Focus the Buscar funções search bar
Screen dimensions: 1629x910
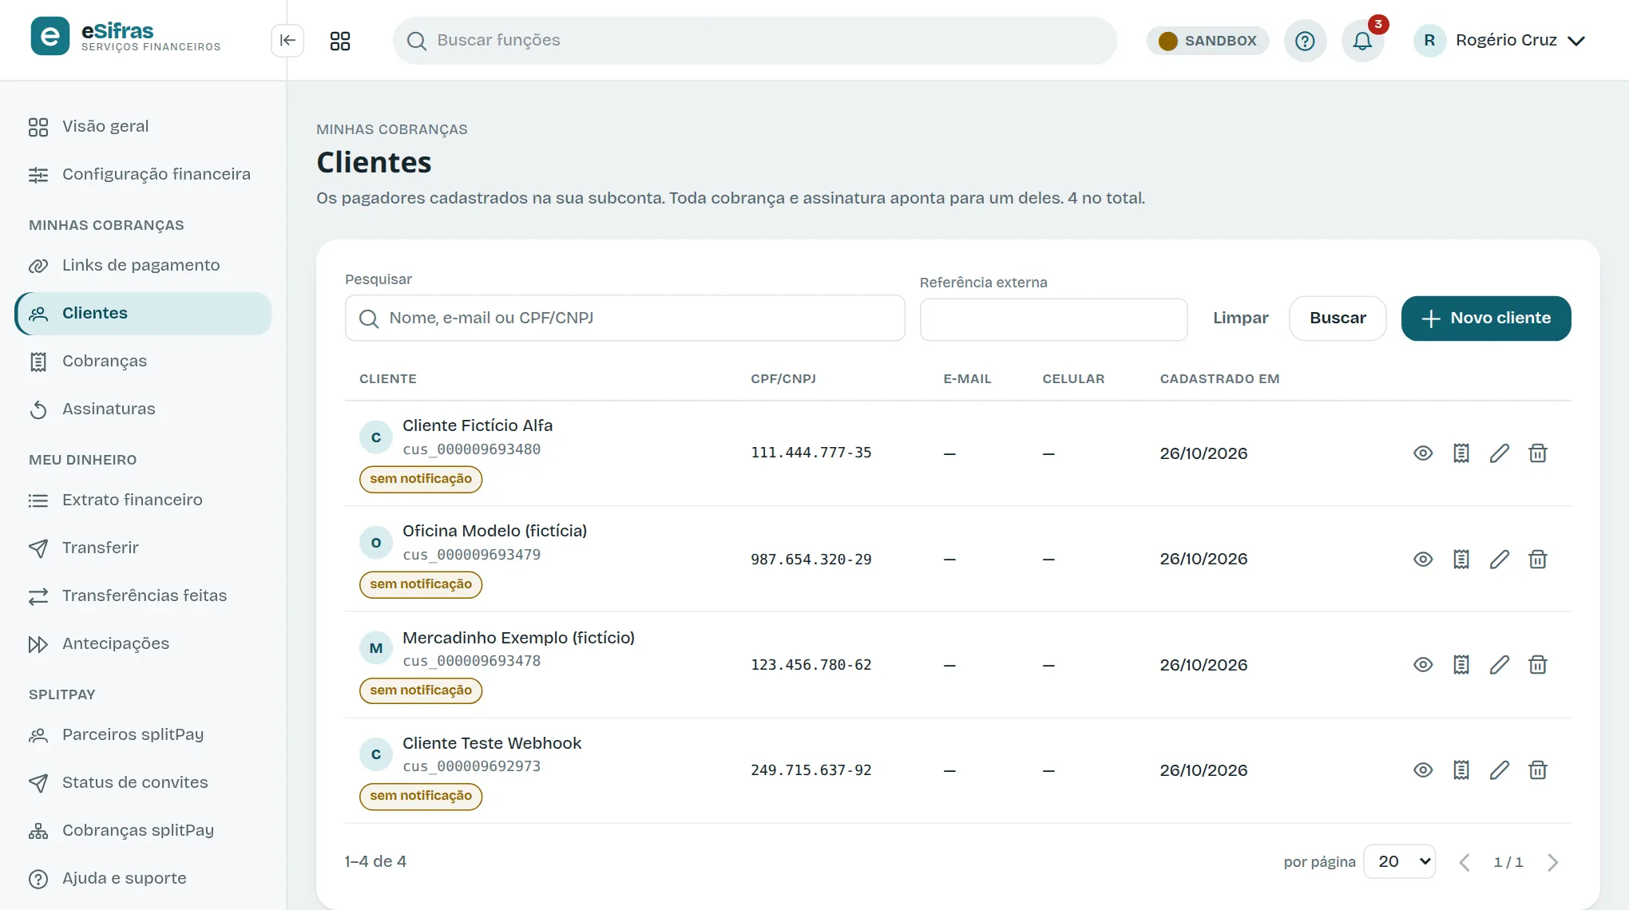coord(755,41)
